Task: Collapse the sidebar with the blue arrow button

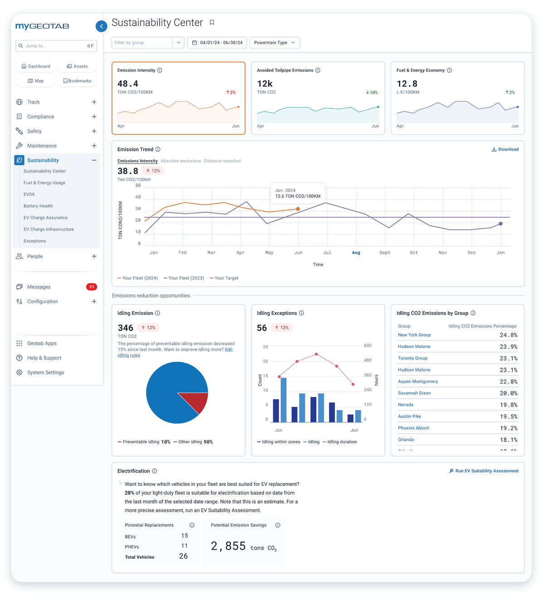Action: pyautogui.click(x=102, y=26)
